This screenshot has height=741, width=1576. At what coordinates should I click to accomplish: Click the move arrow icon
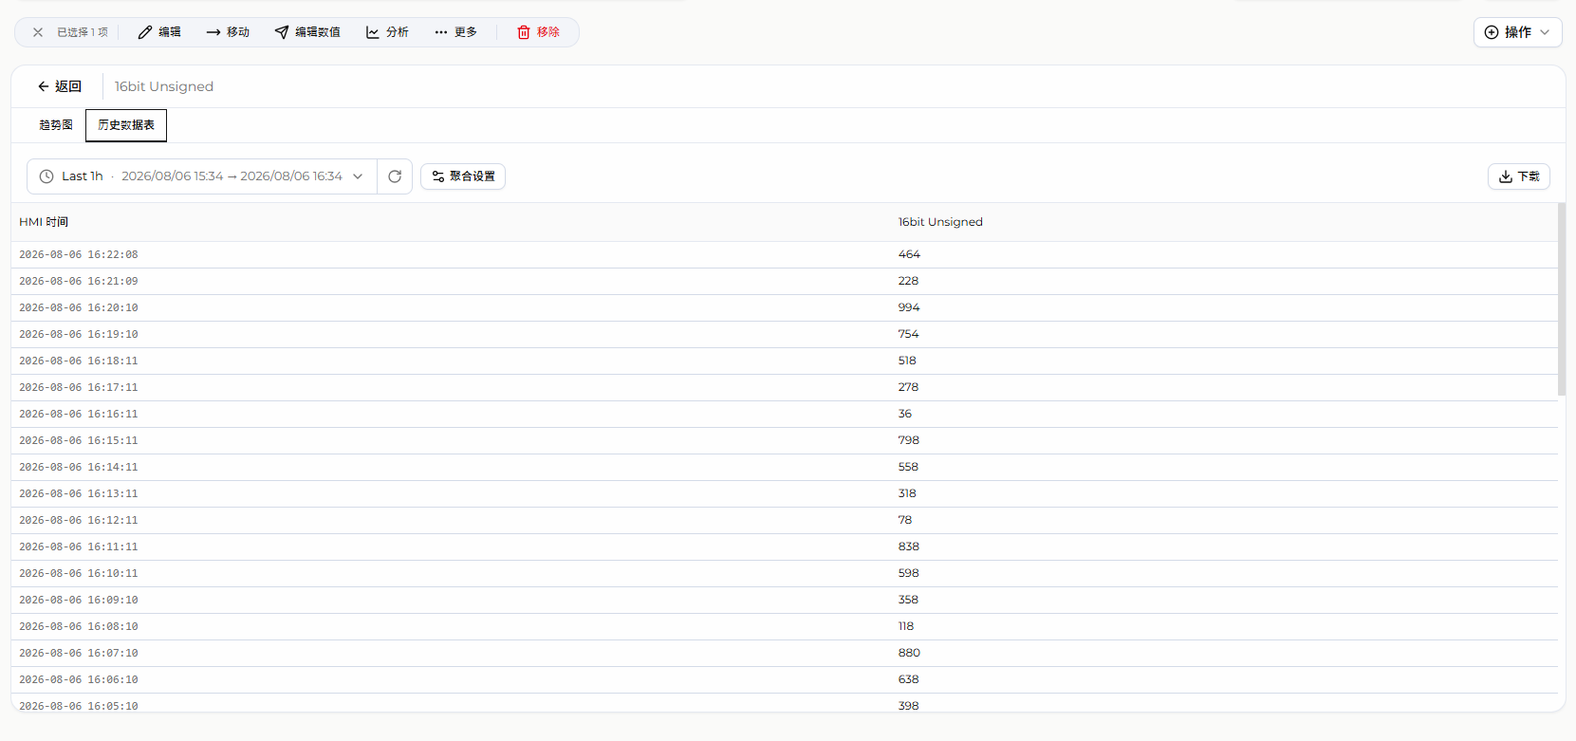(213, 32)
